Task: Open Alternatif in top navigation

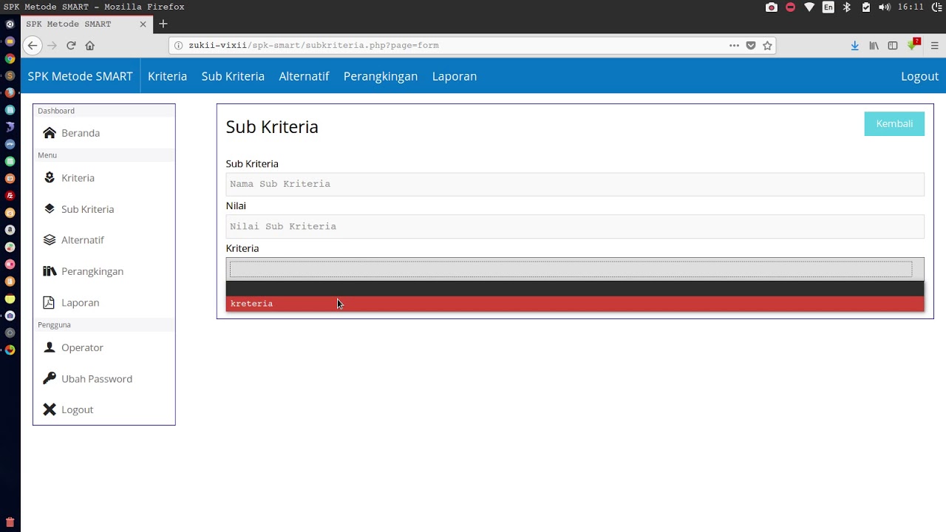Action: point(304,76)
